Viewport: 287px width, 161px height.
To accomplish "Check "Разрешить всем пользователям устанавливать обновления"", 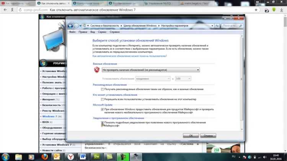I will pos(102,99).
